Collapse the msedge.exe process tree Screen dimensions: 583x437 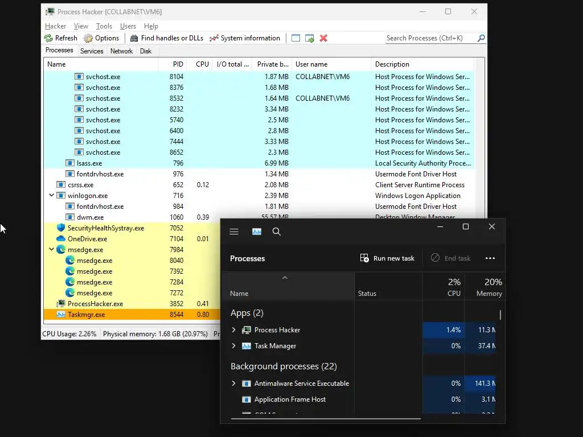click(x=51, y=249)
